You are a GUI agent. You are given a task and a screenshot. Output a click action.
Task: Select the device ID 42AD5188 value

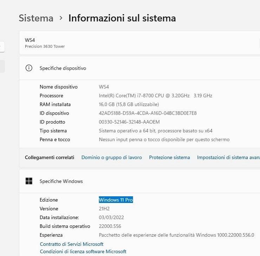[x=148, y=113]
